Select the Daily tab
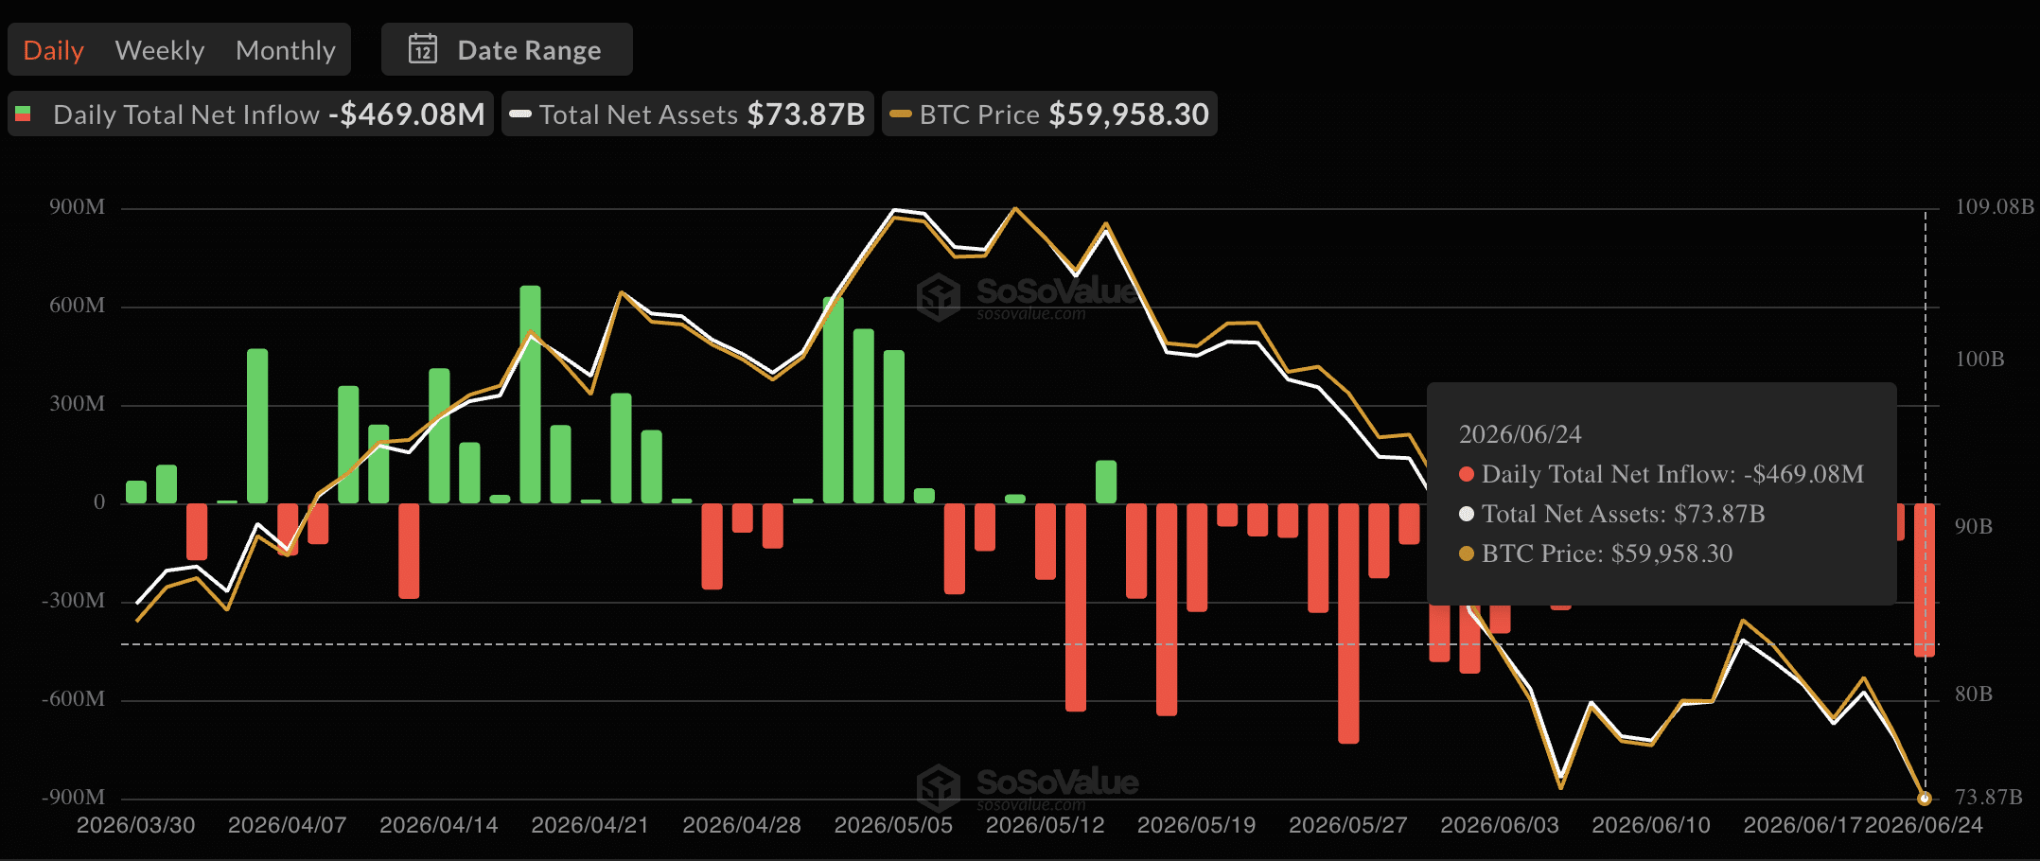This screenshot has height=861, width=2040. pyautogui.click(x=53, y=50)
